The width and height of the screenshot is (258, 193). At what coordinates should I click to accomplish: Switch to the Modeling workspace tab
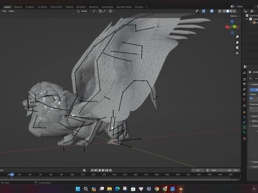tap(18, 7)
